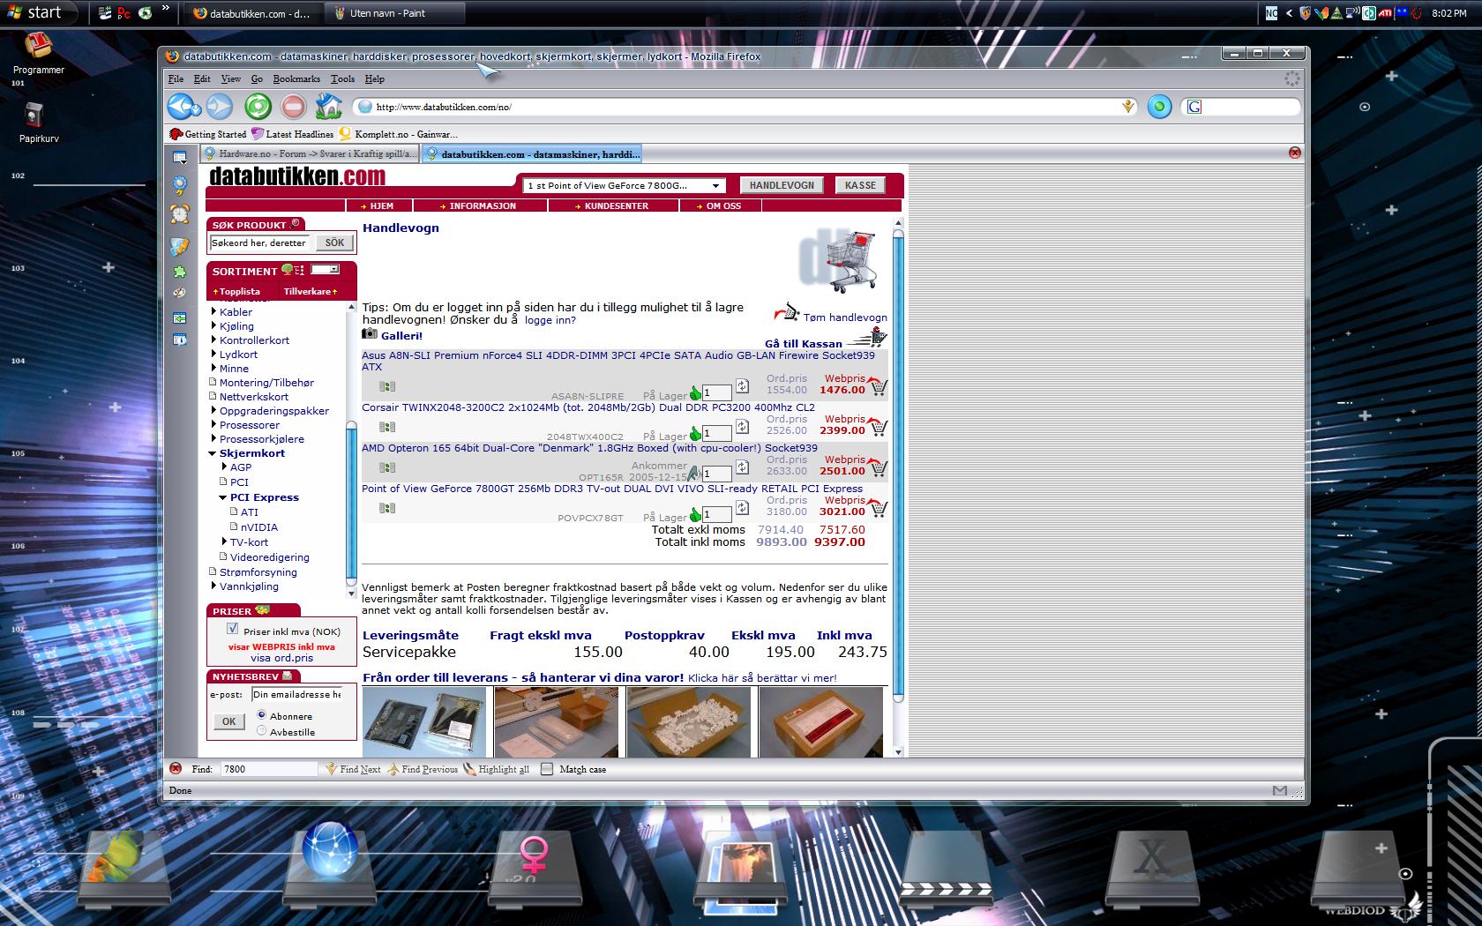The width and height of the screenshot is (1482, 926).
Task: Click the update quantity icon for Asus A8N-SLI
Action: click(x=742, y=385)
